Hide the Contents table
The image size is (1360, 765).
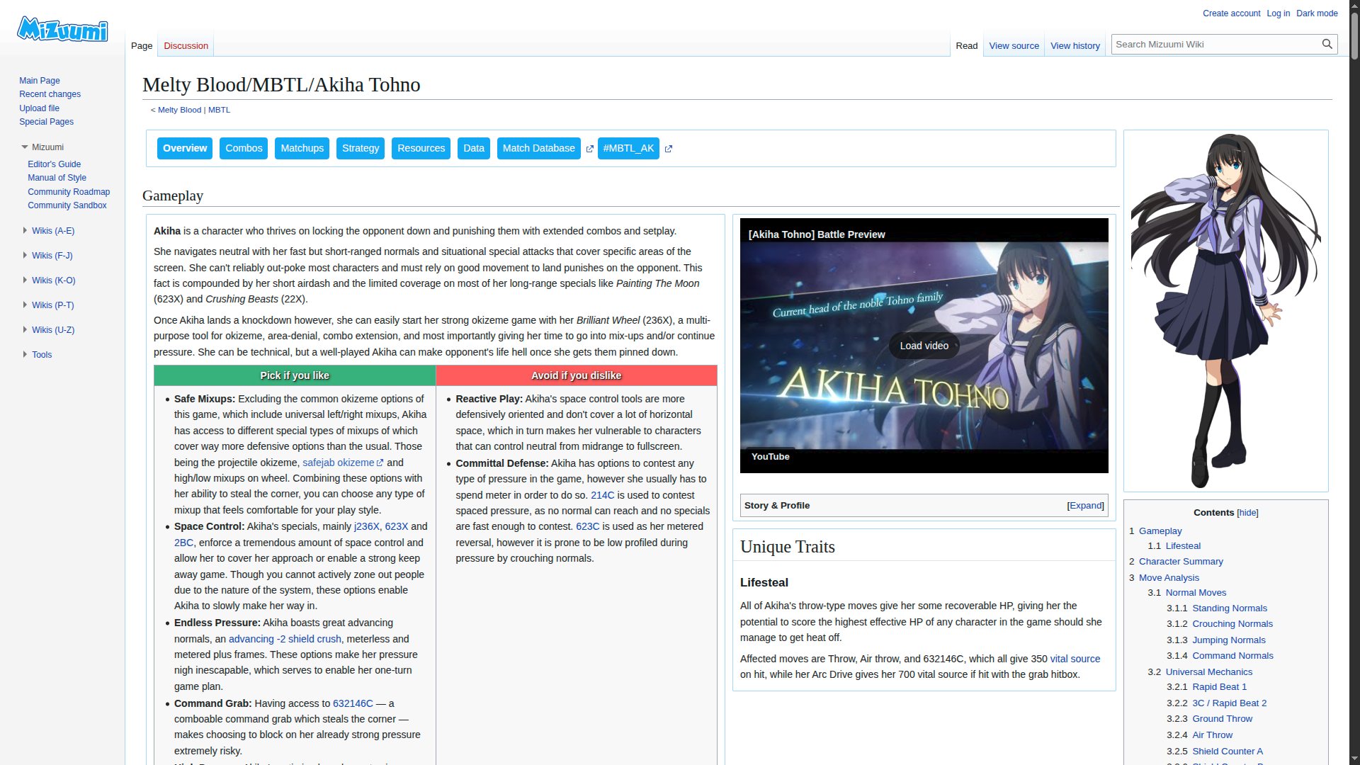coord(1247,513)
